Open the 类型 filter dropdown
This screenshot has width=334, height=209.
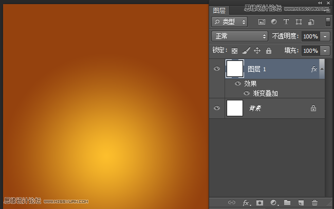[x=229, y=22]
